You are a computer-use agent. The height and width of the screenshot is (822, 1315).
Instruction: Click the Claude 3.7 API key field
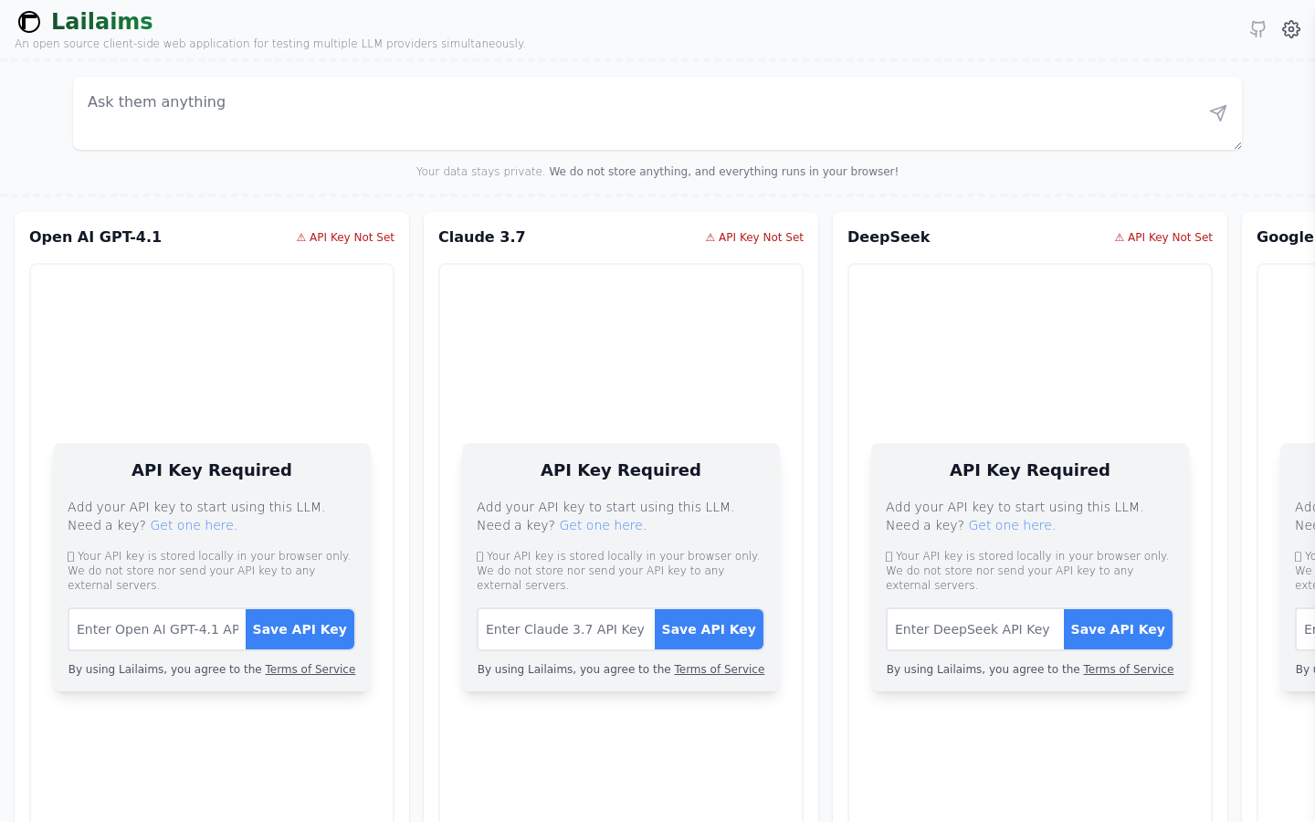click(566, 629)
